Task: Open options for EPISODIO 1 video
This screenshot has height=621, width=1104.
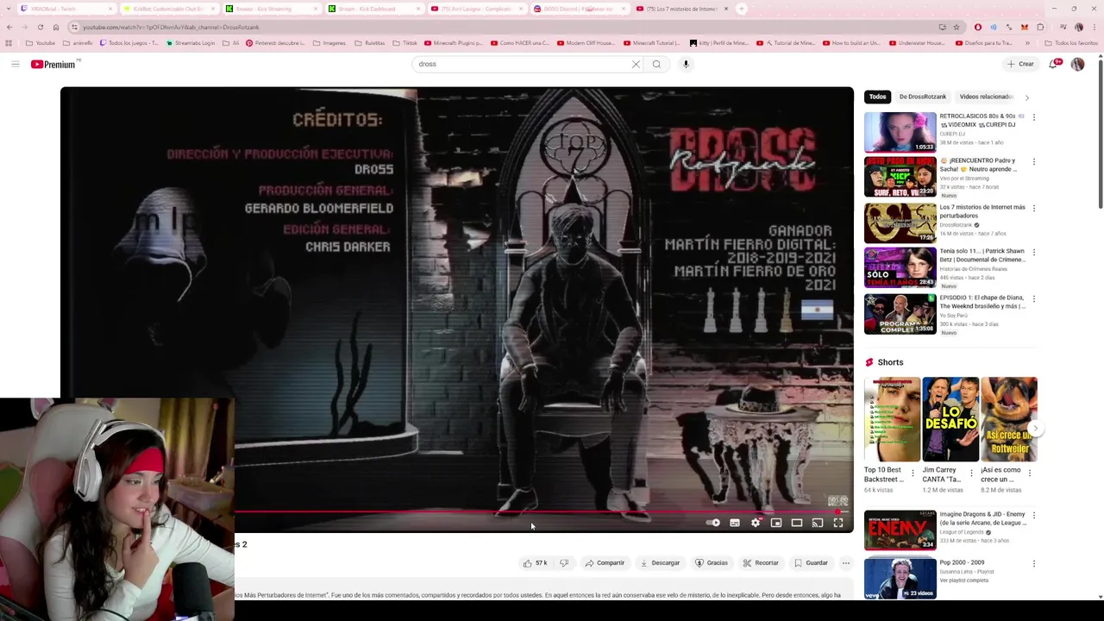Action: coord(1033,298)
